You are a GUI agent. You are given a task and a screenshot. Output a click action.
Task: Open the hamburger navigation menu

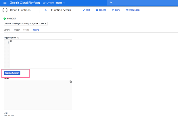(5, 3)
